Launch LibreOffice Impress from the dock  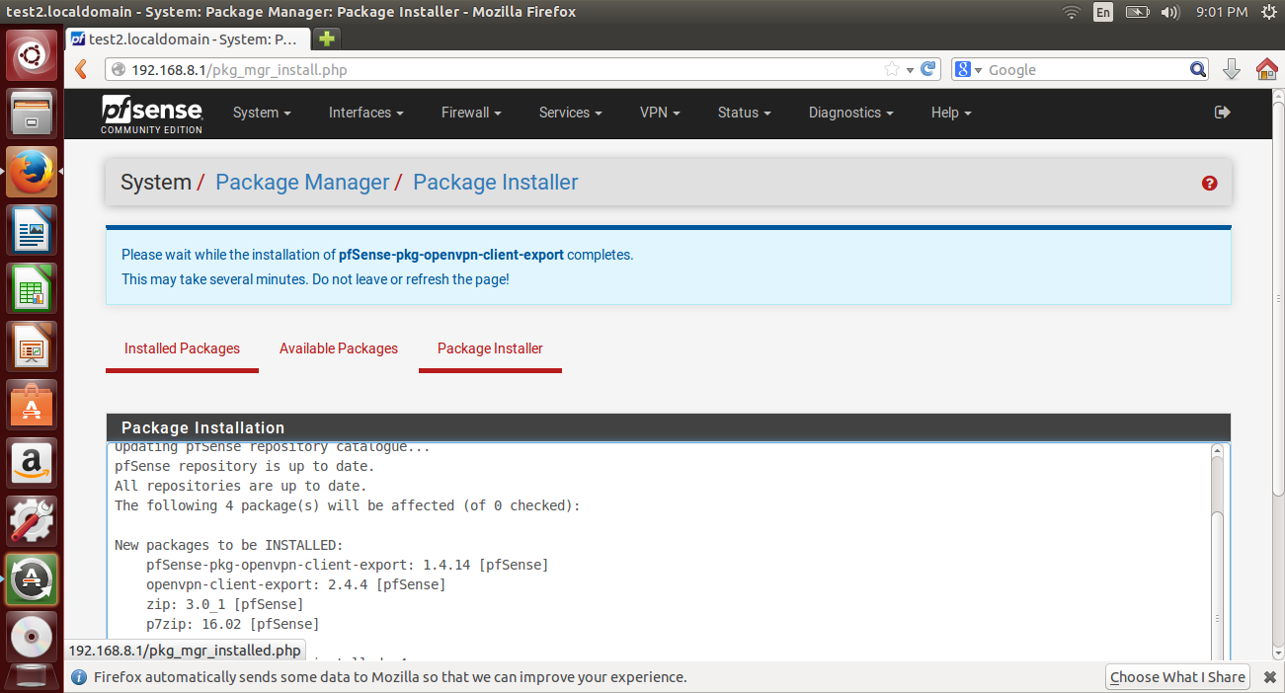click(32, 346)
